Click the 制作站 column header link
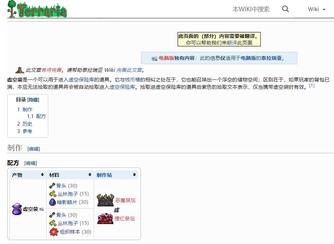334x244 pixels. pyautogui.click(x=104, y=175)
